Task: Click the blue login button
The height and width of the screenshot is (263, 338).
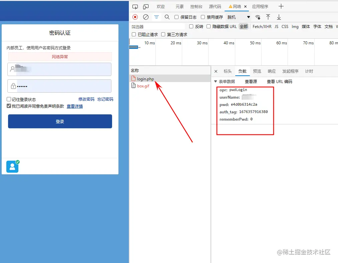Action: (x=60, y=121)
